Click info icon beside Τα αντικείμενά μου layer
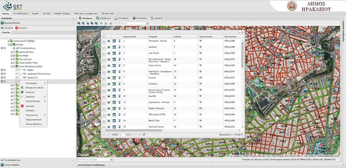Screen dimensions: 346x168 (x=2, y=48)
